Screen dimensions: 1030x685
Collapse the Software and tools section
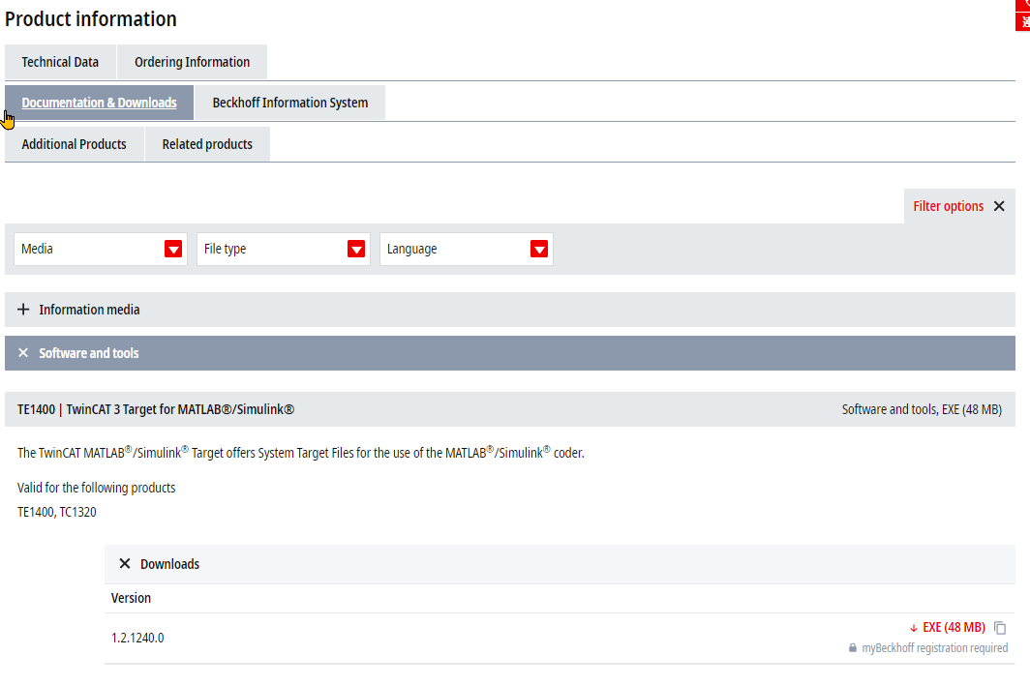coord(510,353)
